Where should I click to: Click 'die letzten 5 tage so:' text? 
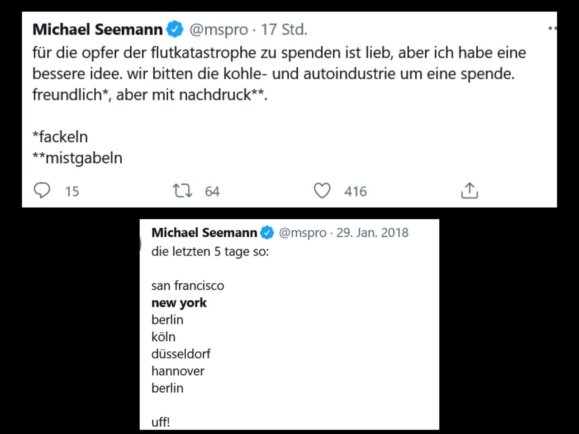coord(210,251)
